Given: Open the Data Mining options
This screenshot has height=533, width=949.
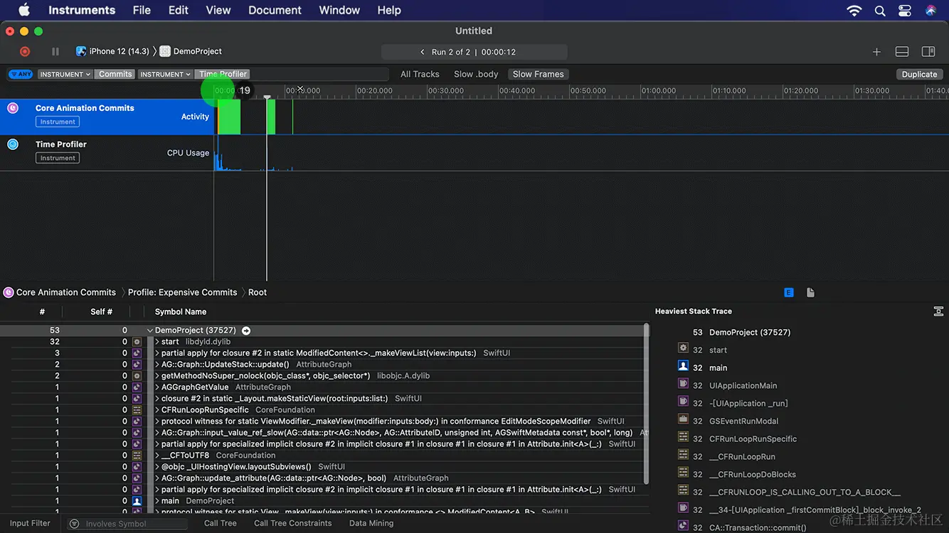Looking at the screenshot, I should pyautogui.click(x=371, y=524).
